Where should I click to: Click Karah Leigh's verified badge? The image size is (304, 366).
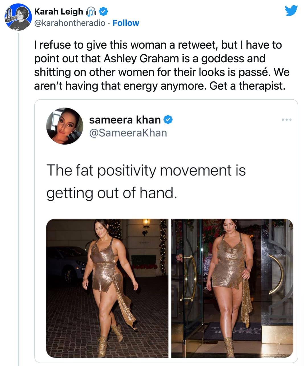[103, 11]
